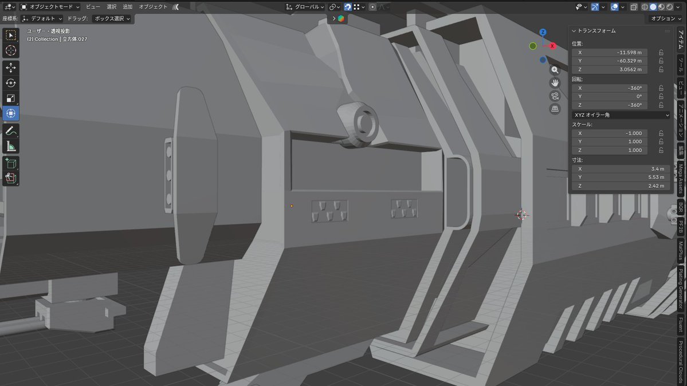The width and height of the screenshot is (687, 386).
Task: Activate the 3D Cursor tool
Action: (x=10, y=50)
